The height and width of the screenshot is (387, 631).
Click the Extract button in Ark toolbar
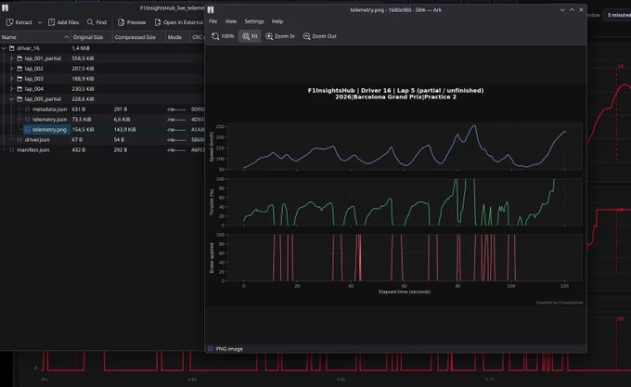pos(19,22)
